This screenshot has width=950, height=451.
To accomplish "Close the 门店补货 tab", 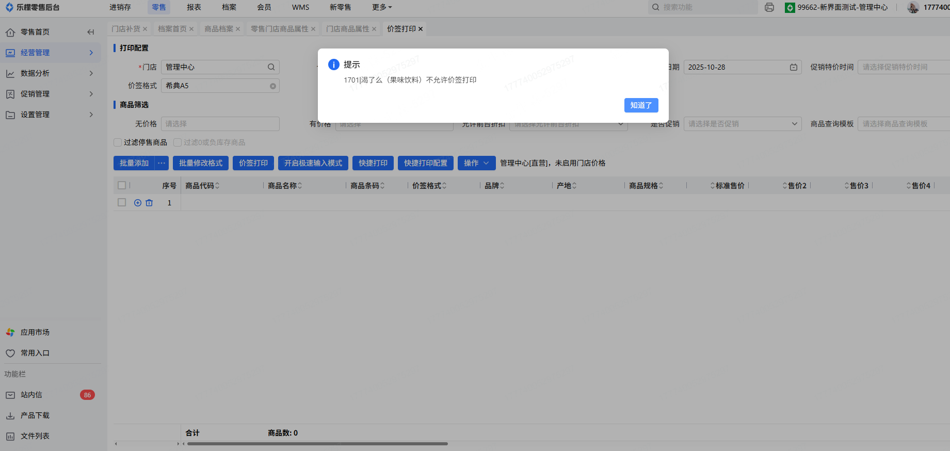I will 145,29.
